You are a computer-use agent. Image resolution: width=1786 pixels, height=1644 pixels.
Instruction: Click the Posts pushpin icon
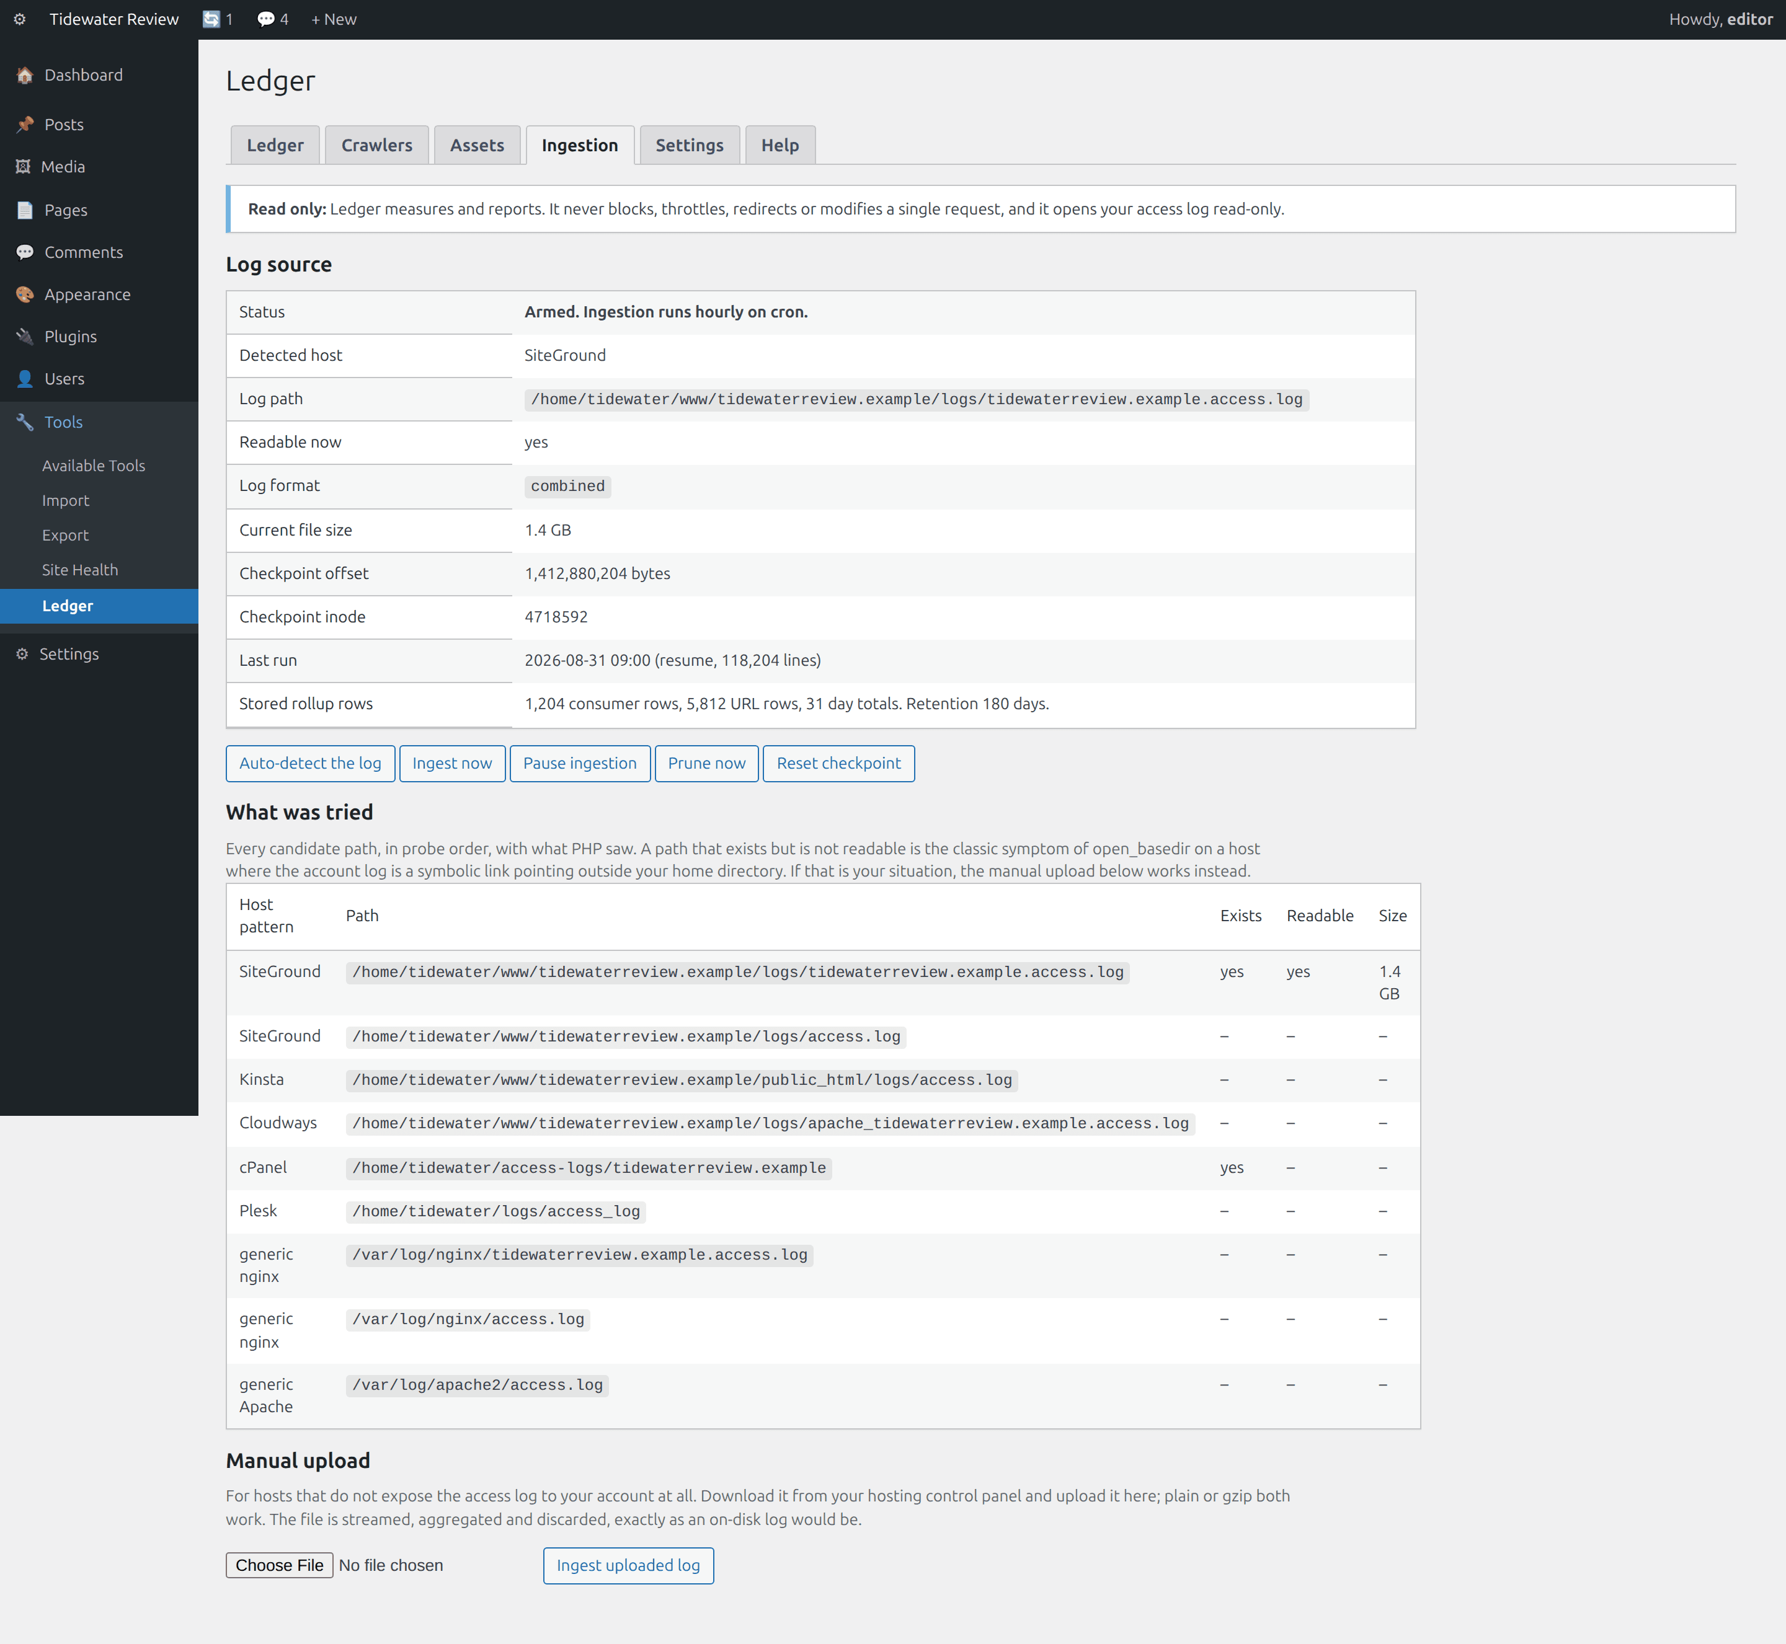click(x=25, y=125)
